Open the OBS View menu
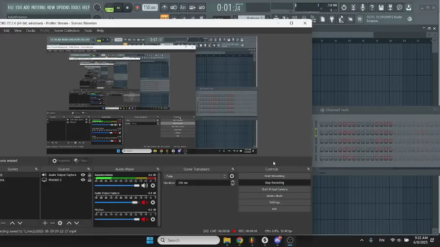Image resolution: width=440 pixels, height=247 pixels. [18, 31]
